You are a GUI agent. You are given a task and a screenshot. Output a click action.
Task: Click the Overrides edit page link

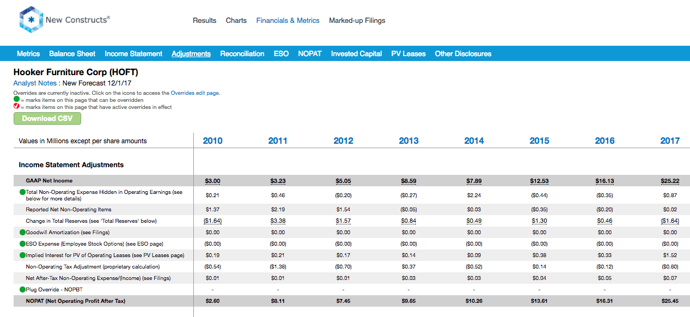coord(195,93)
